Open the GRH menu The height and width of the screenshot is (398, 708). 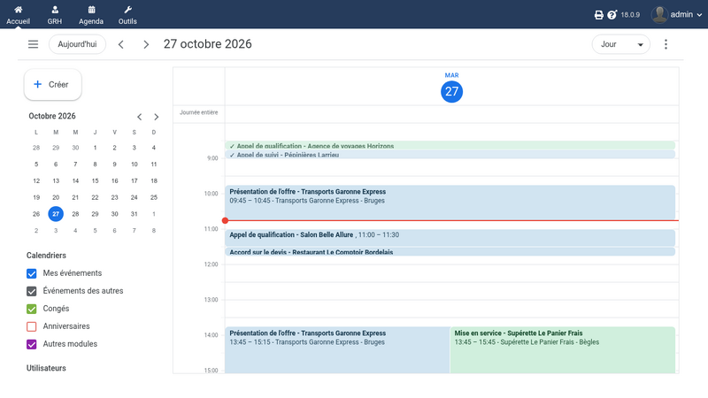(55, 15)
